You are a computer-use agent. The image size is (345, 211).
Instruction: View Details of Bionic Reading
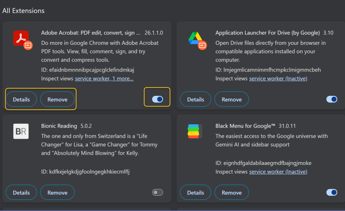point(21,192)
